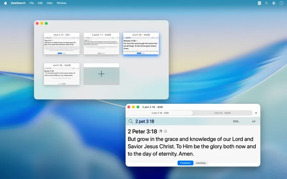Click the circled arrow icon next to 2 Peter 3:18

coord(165,131)
